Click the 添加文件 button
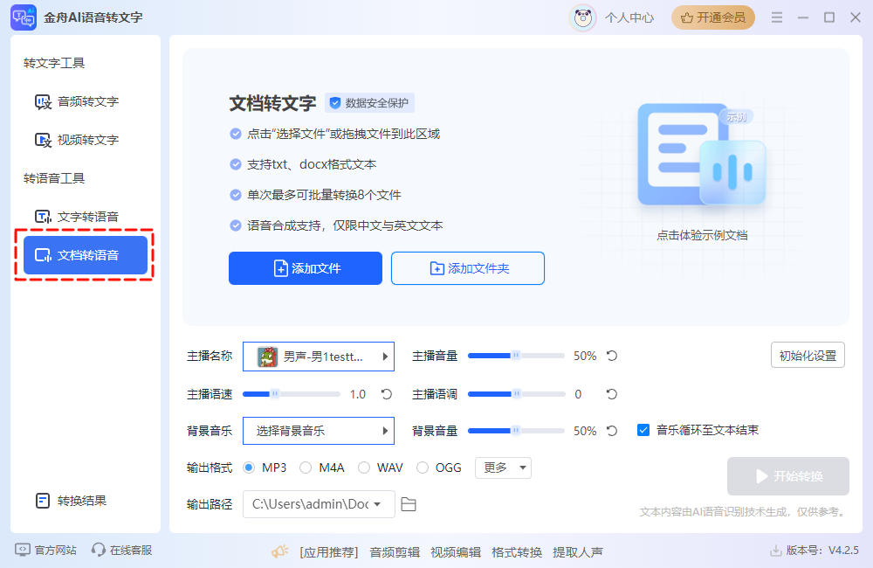 305,268
